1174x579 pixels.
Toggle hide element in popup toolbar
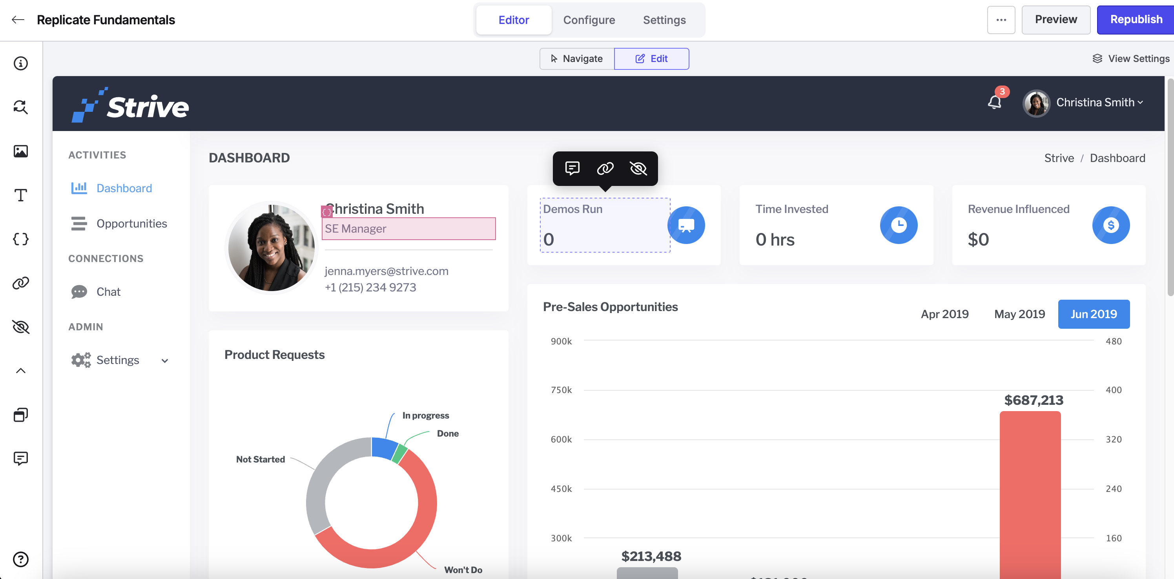coord(638,169)
